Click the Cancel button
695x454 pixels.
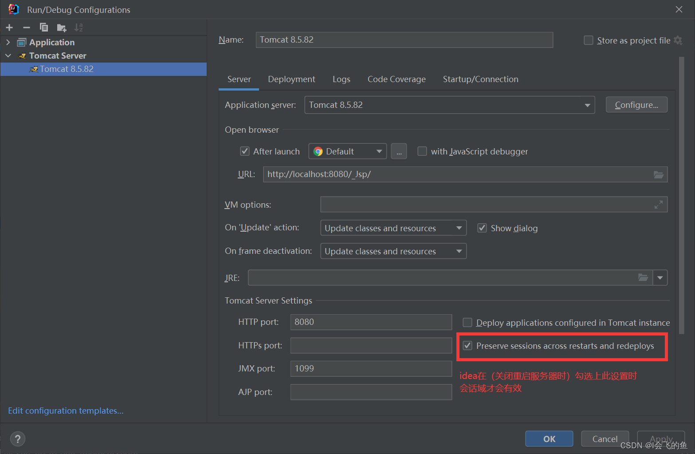coord(605,439)
